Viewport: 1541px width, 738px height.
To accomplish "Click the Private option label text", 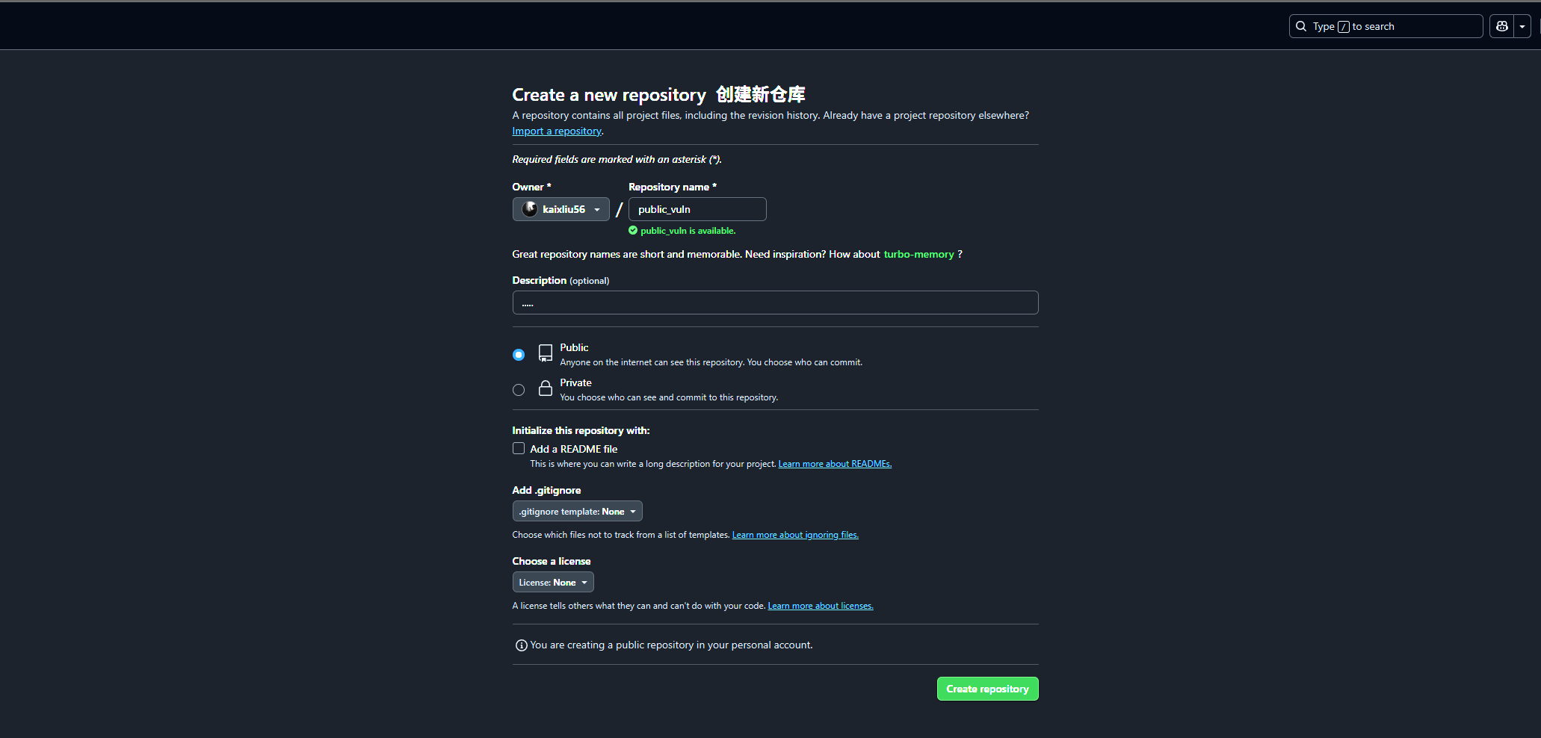I will coord(575,383).
